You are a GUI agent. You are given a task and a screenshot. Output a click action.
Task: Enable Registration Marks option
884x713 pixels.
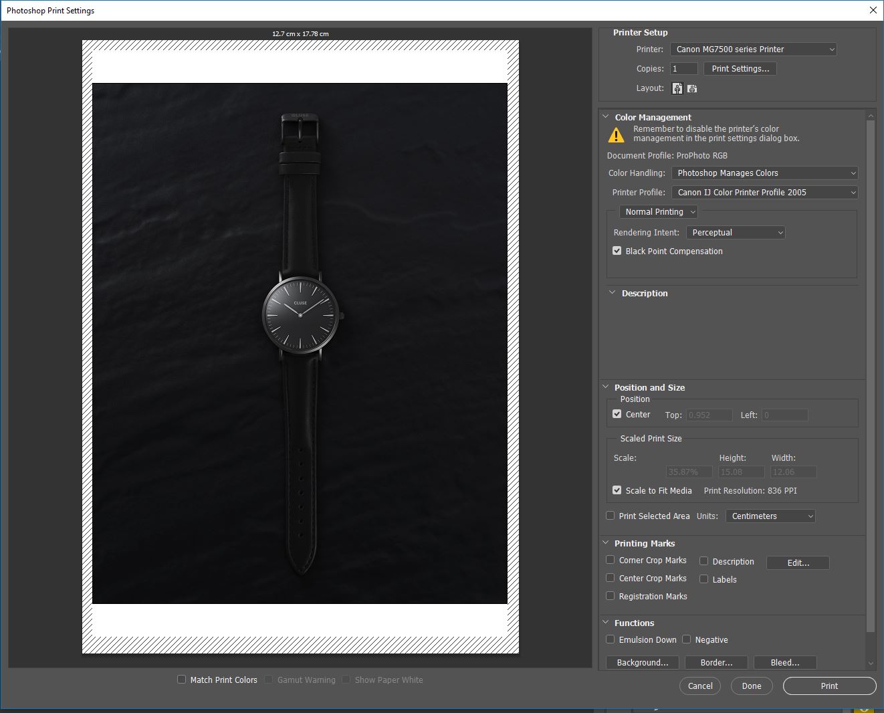tap(611, 596)
